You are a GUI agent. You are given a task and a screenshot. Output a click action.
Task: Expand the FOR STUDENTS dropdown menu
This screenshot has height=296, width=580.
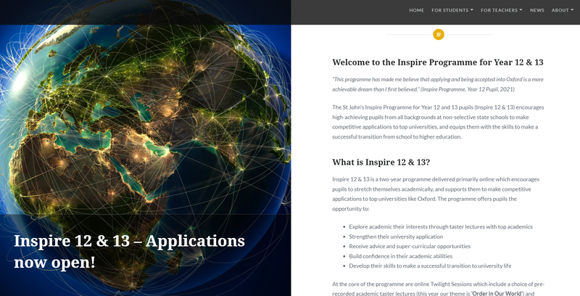[x=452, y=10]
